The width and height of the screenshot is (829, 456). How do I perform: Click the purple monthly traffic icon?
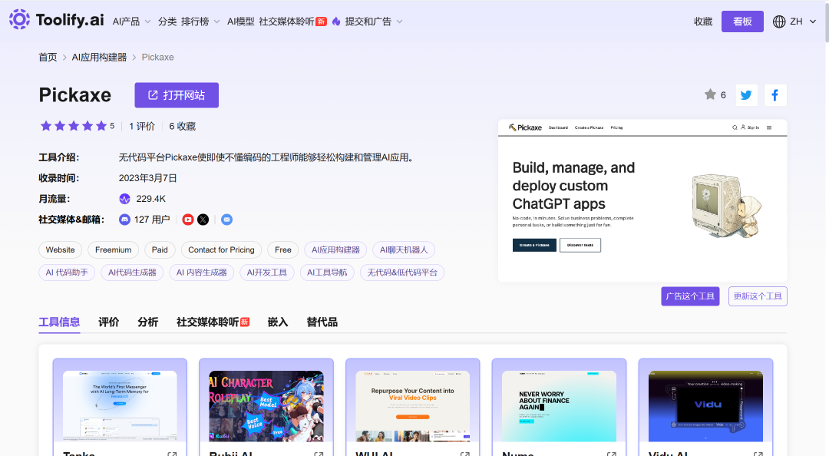124,199
